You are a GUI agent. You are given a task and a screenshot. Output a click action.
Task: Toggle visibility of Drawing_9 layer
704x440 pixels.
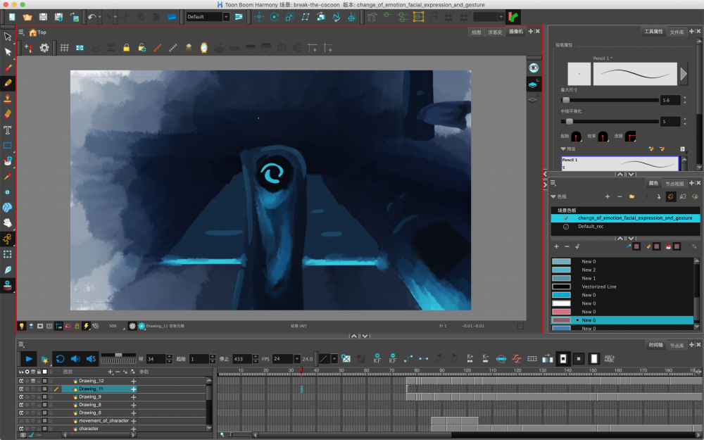(x=20, y=397)
